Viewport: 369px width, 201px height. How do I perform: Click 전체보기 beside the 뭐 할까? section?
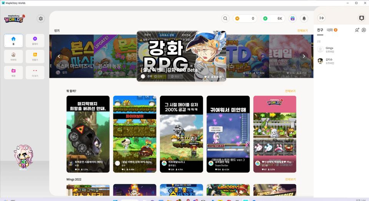click(290, 91)
